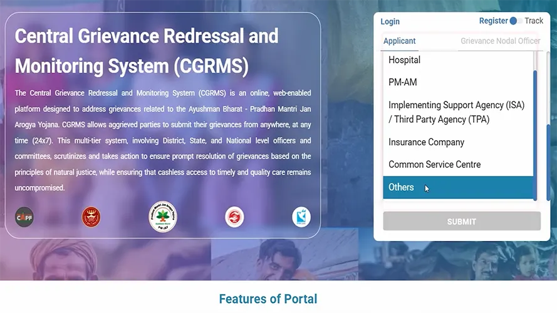Image resolution: width=557 pixels, height=313 pixels.
Task: Click the dropdown list's blue scrollbar
Action: pos(535,136)
